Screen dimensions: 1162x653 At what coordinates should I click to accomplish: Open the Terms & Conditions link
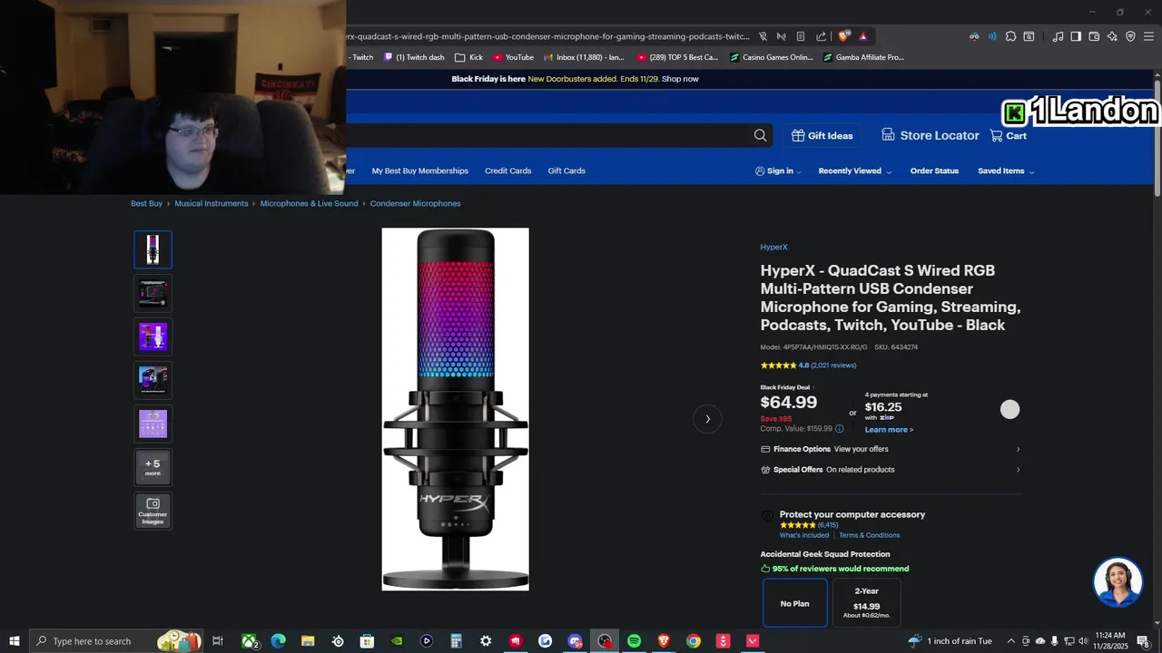(x=870, y=535)
